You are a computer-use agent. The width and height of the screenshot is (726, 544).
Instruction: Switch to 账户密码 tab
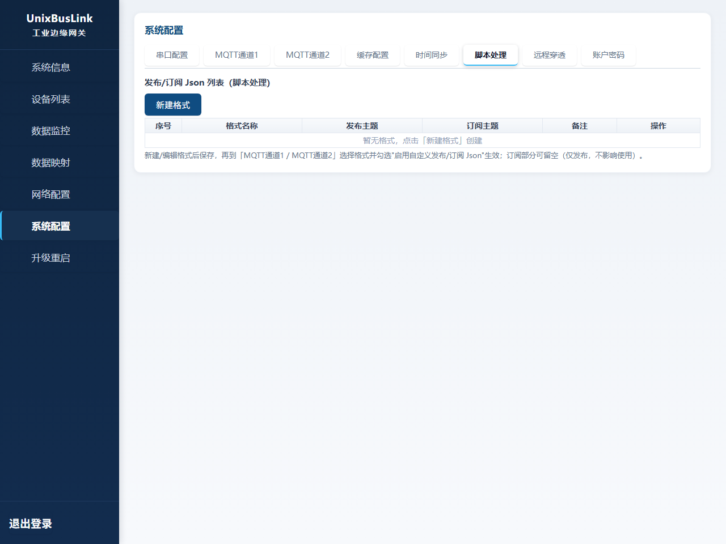click(609, 55)
